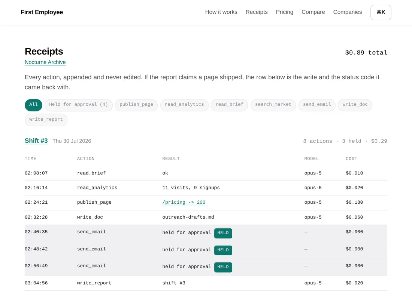Screen dimensions: 412x299
Task: Navigate to Pricing page
Action: [285, 12]
